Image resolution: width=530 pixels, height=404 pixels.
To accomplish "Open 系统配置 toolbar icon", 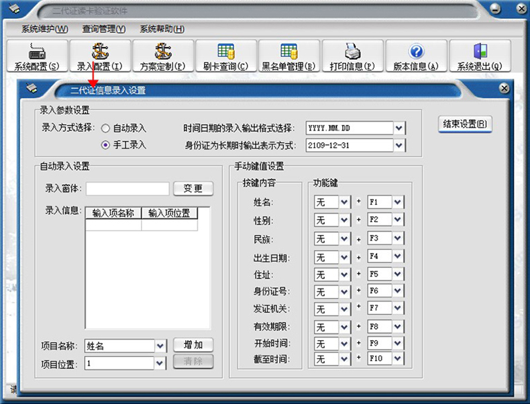I will [x=36, y=52].
